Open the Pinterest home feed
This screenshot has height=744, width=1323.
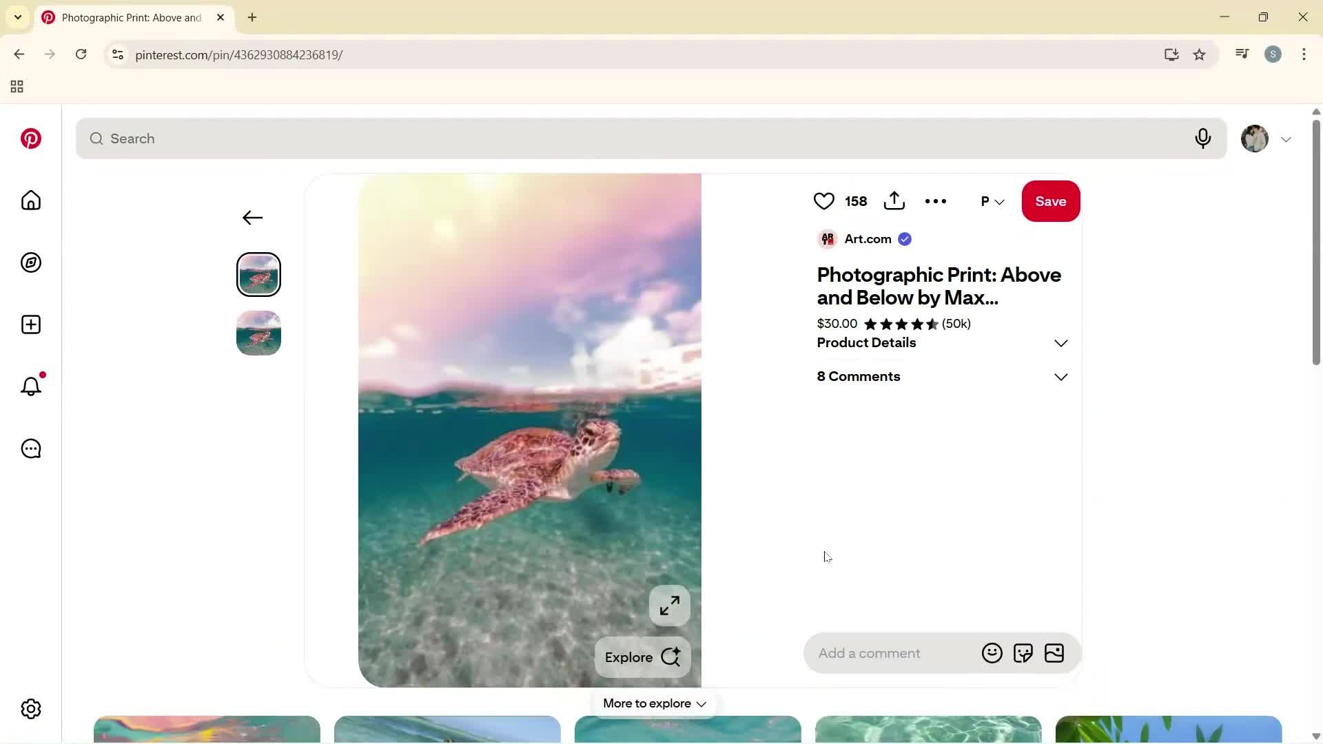coord(30,200)
